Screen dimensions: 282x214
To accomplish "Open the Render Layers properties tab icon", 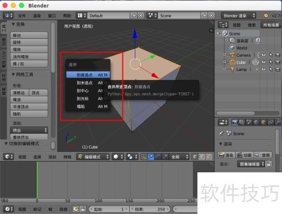I will pos(242,122).
